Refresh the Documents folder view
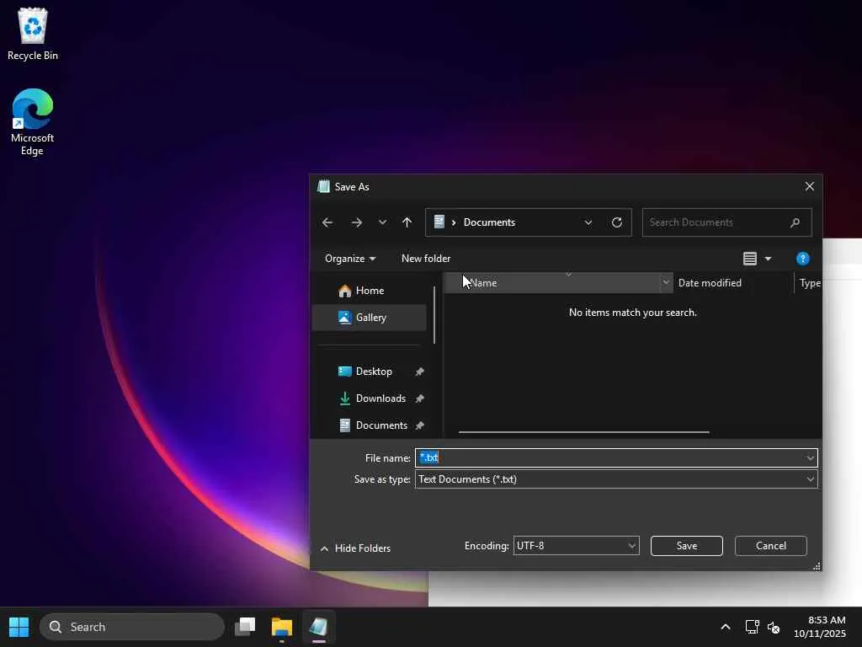862x647 pixels. [617, 222]
